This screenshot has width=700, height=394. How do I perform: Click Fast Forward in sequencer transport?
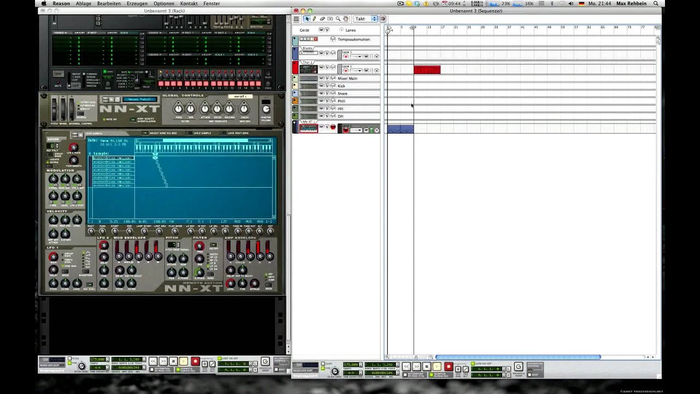[417, 367]
